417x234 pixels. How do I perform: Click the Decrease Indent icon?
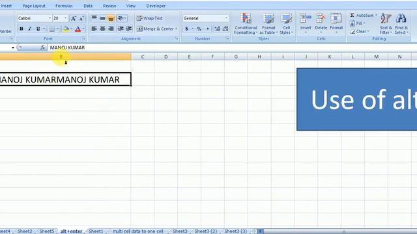coord(121,29)
